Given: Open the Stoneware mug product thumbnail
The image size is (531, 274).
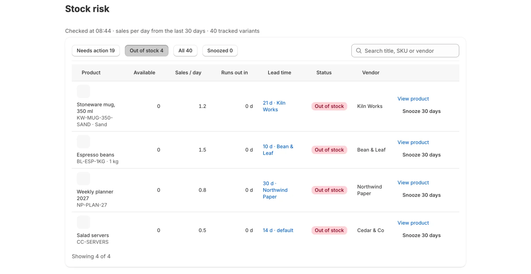Looking at the screenshot, I should (83, 91).
